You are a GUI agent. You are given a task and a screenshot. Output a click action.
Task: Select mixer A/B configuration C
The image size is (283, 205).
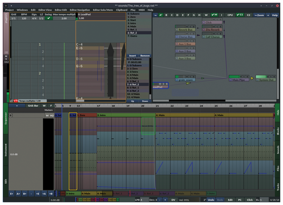(x=172, y=15)
